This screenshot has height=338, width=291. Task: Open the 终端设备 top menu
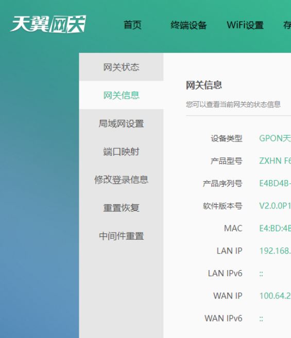coord(189,25)
